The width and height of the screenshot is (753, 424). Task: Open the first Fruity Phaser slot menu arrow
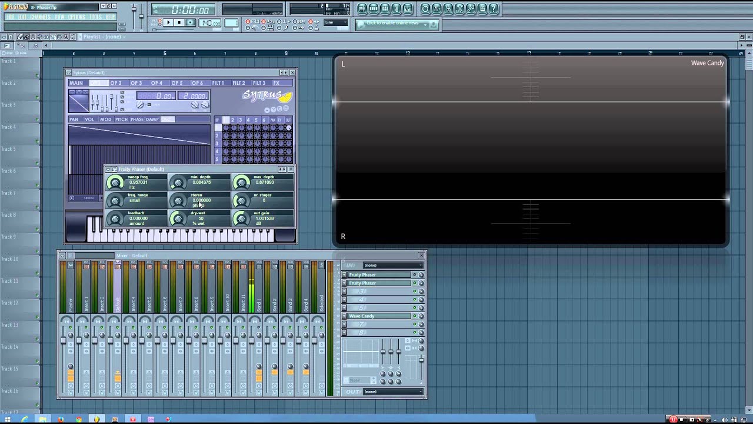(344, 275)
